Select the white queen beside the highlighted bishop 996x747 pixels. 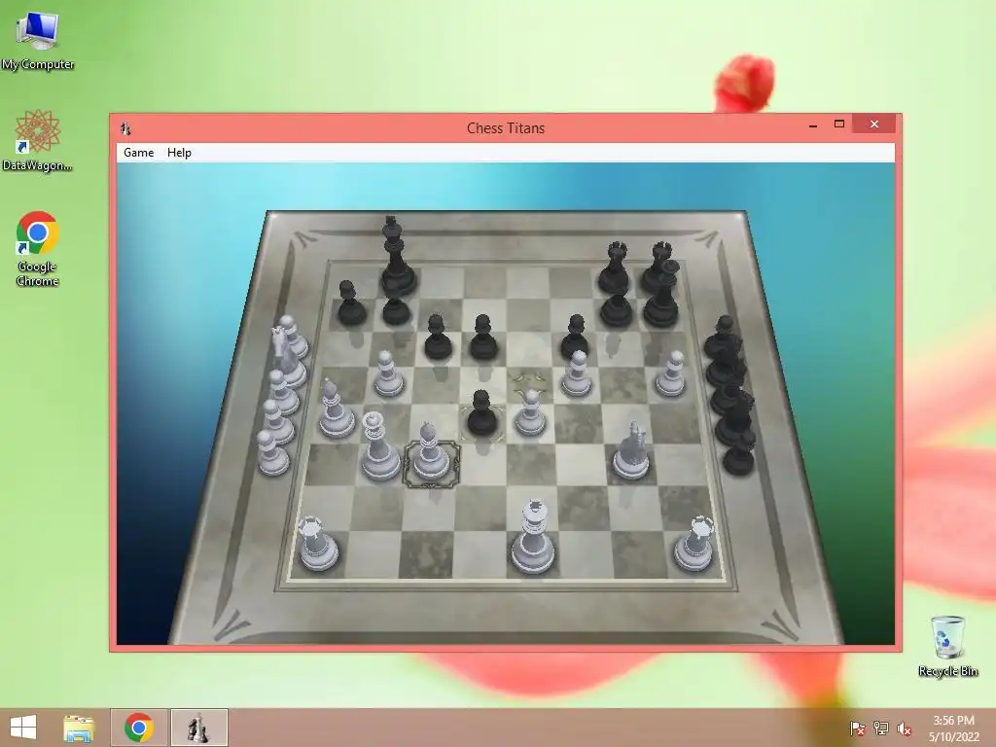(379, 447)
